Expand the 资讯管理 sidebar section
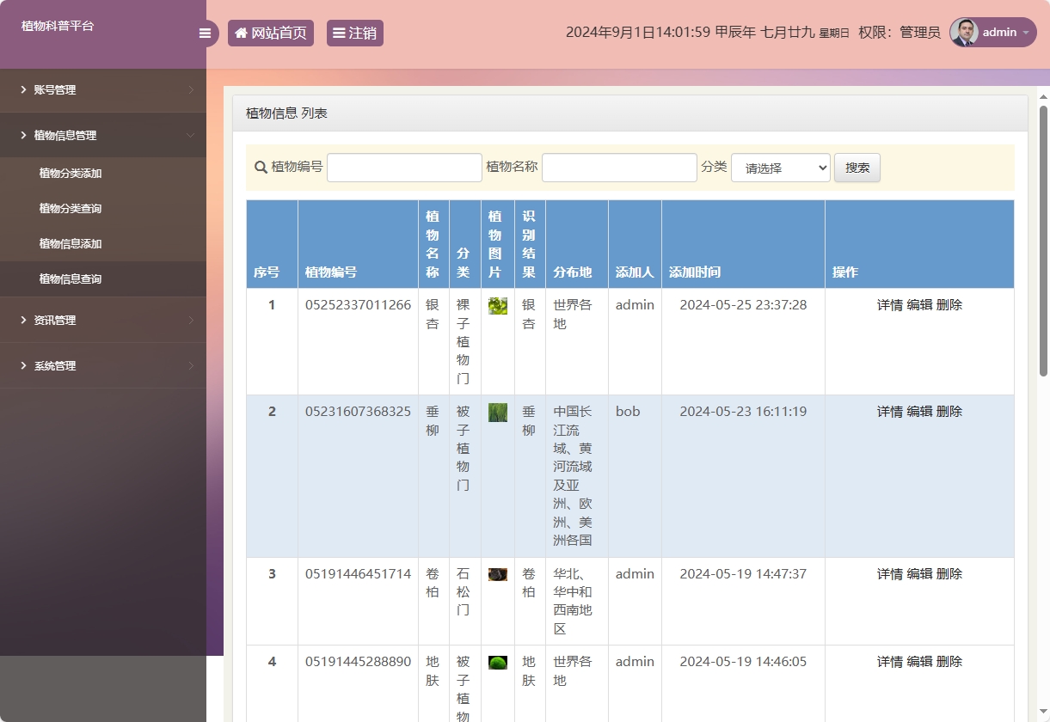Image resolution: width=1050 pixels, height=722 pixels. coord(103,321)
